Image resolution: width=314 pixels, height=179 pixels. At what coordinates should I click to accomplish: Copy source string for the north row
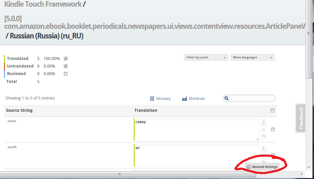point(264,123)
